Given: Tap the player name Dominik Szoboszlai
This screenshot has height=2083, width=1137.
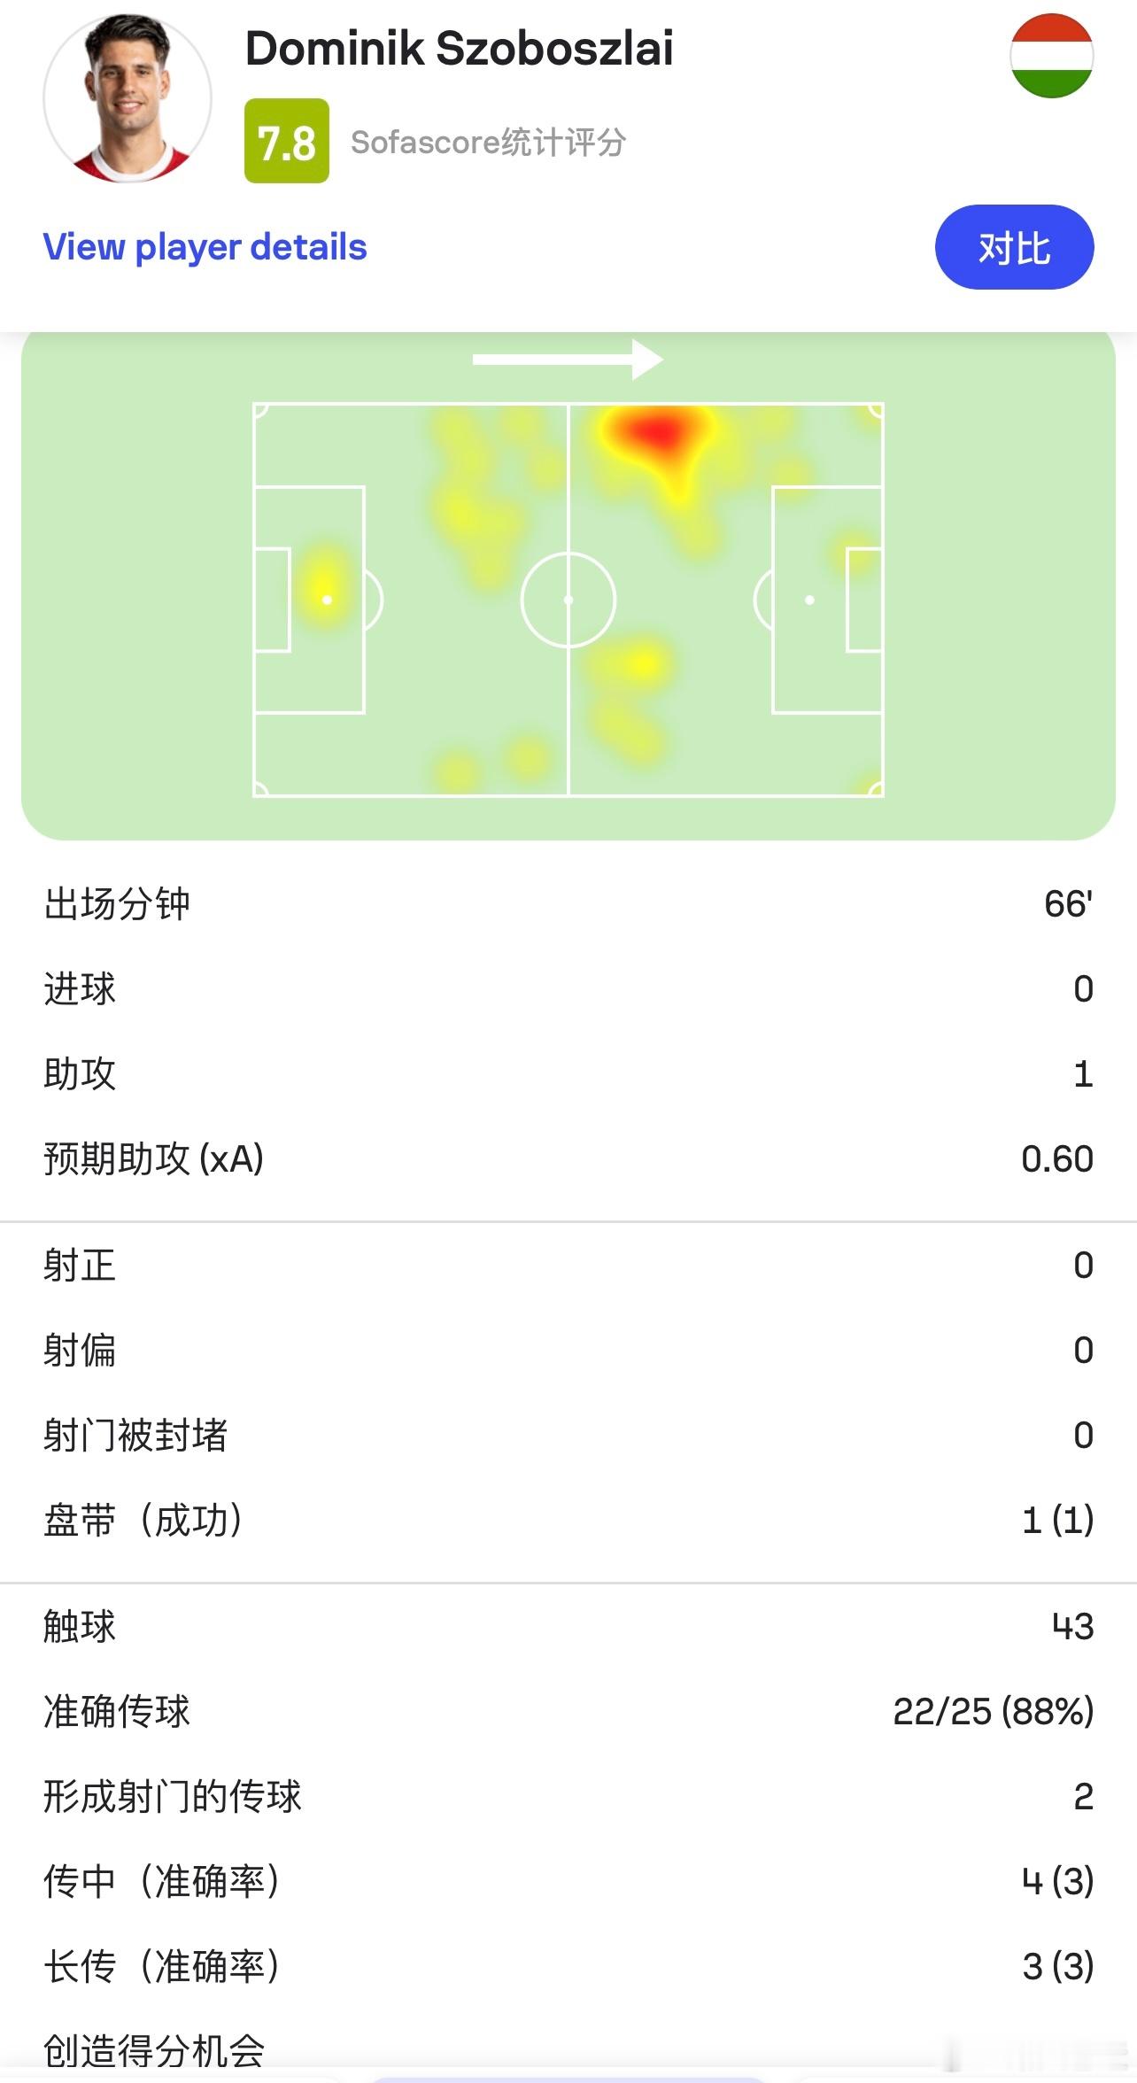Looking at the screenshot, I should pyautogui.click(x=459, y=48).
